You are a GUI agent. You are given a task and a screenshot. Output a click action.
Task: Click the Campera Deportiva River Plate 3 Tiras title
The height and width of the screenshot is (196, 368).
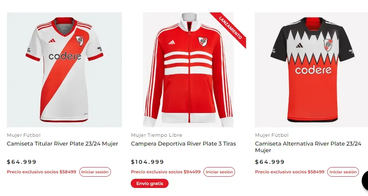[183, 144]
